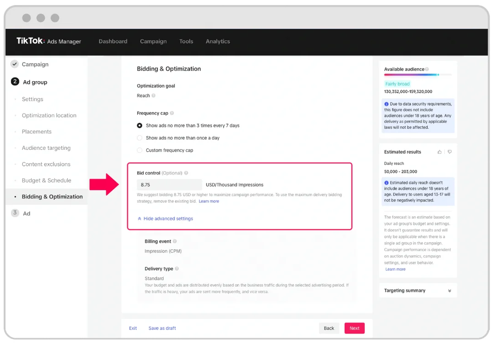495x345 pixels.
Task: Open the Frequency cap help icon
Action: [x=172, y=113]
